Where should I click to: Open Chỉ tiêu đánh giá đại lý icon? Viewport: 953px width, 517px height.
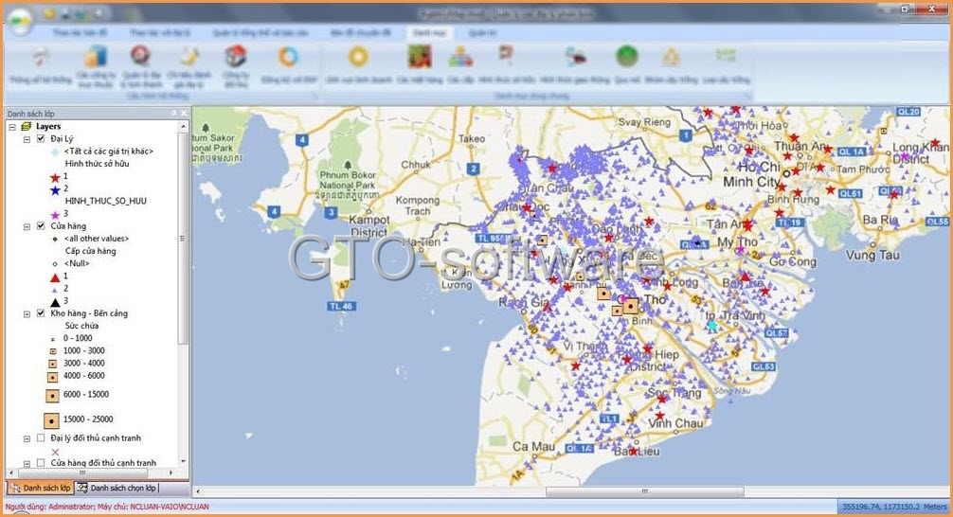click(x=189, y=57)
